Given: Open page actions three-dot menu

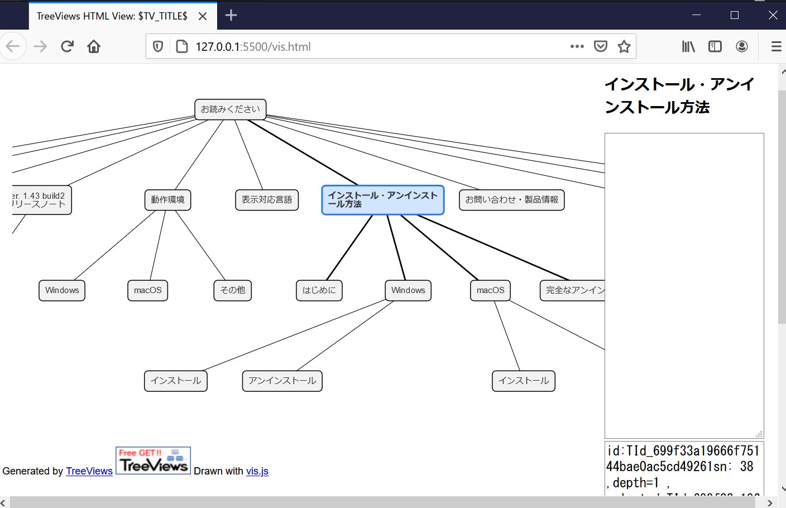Looking at the screenshot, I should coord(577,46).
